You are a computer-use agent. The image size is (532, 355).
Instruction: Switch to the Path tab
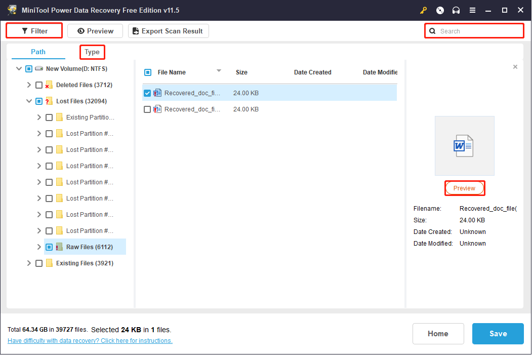pos(38,52)
